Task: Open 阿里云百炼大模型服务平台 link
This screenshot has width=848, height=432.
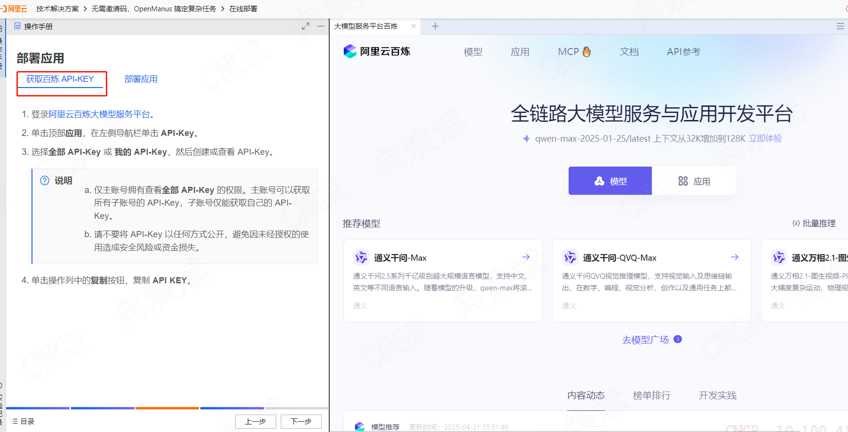Action: (x=99, y=114)
